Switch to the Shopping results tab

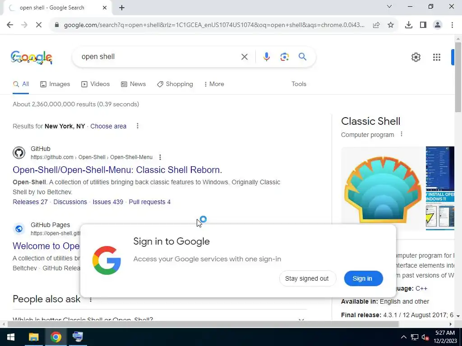pos(175,84)
